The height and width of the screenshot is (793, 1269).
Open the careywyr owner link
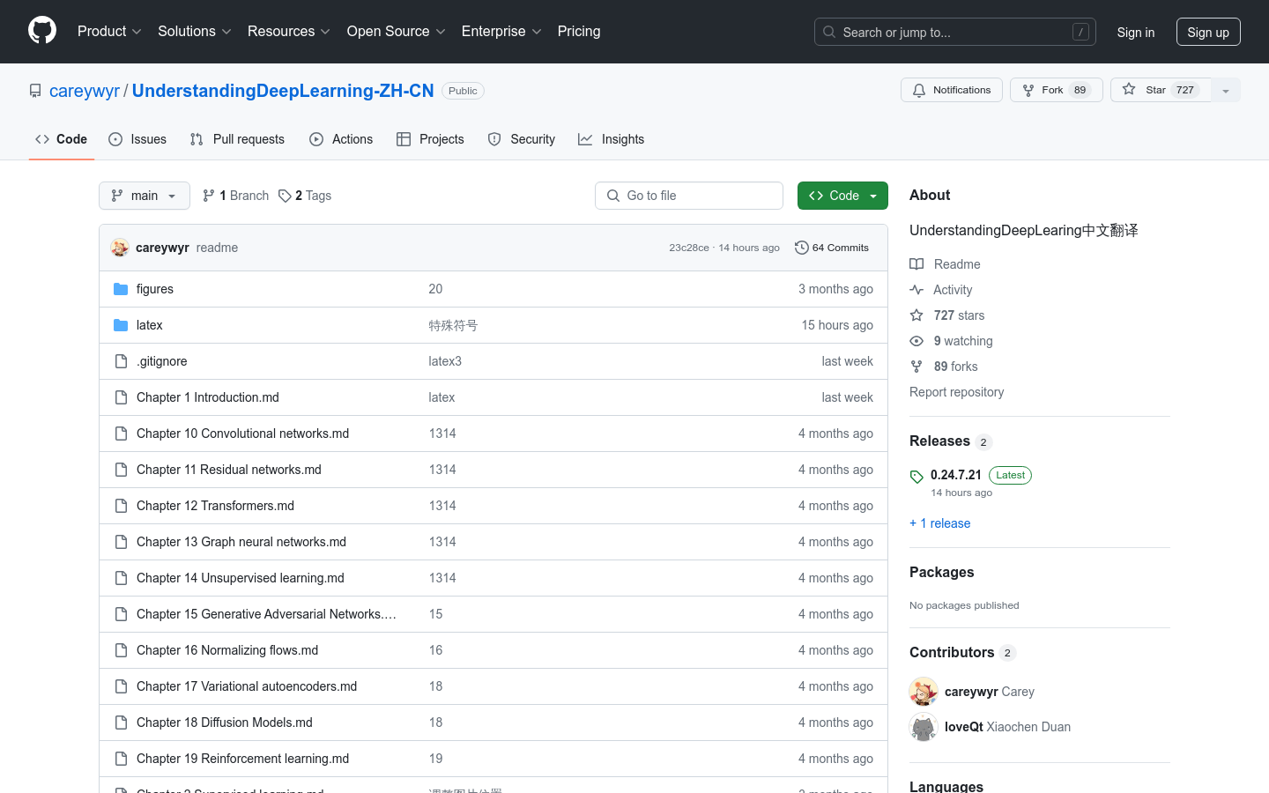click(x=85, y=91)
